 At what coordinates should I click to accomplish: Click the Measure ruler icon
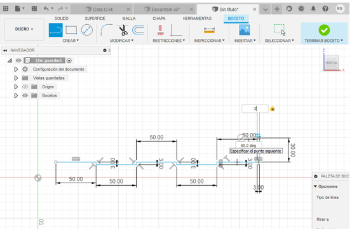(209, 30)
